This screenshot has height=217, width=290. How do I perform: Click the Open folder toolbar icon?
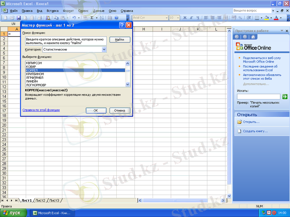tap(12, 18)
